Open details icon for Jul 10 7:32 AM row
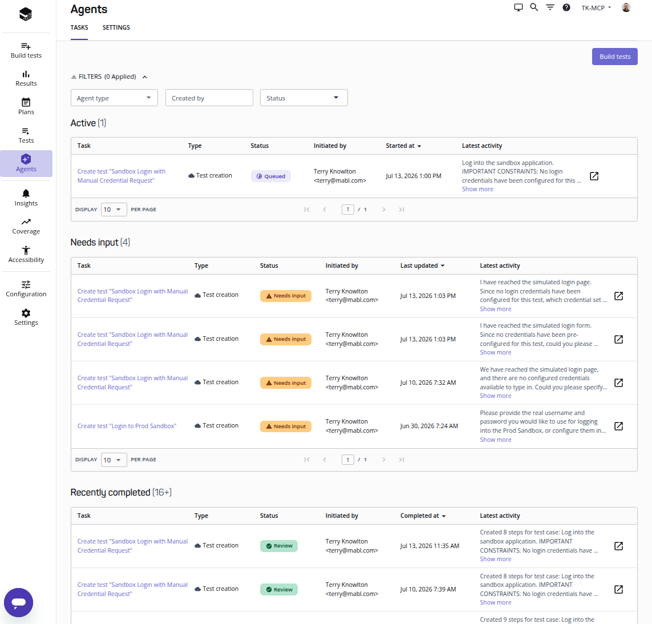 (x=619, y=383)
